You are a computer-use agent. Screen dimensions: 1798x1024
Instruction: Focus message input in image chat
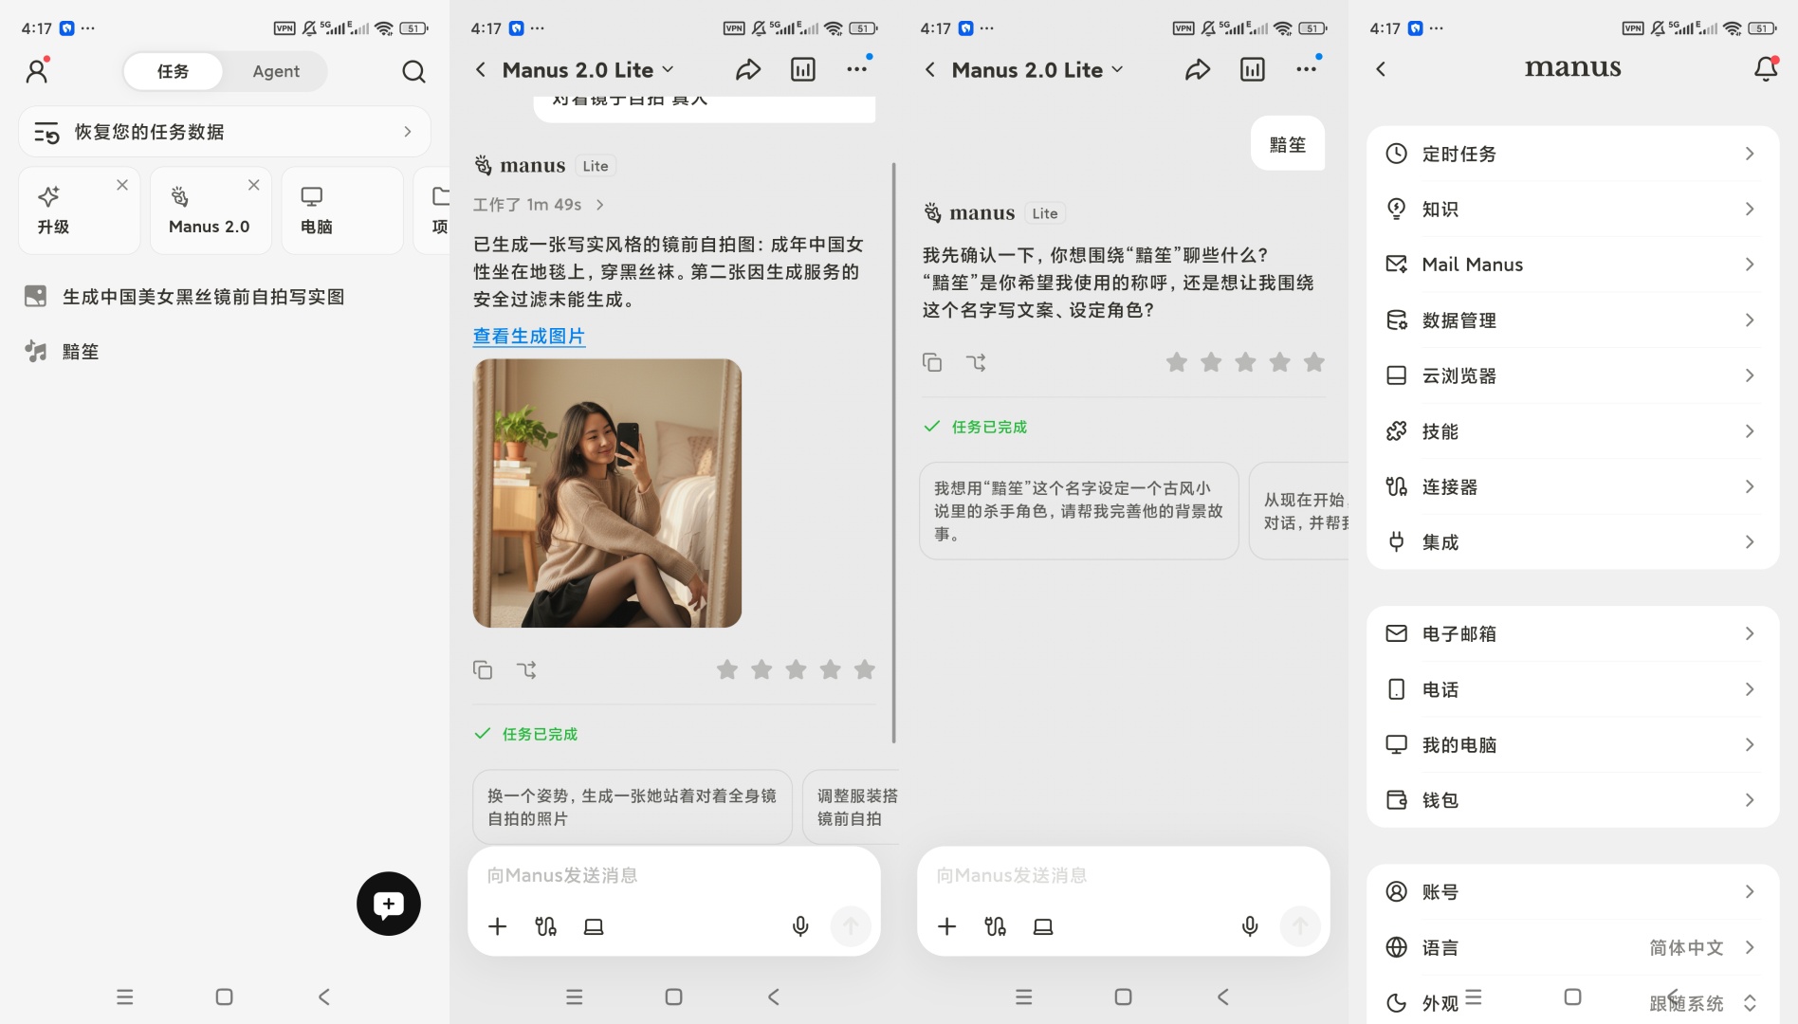[x=674, y=875]
